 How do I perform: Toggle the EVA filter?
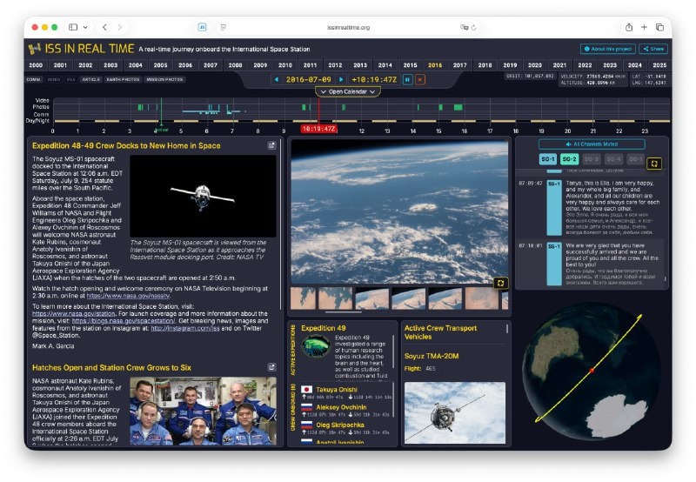(71, 79)
